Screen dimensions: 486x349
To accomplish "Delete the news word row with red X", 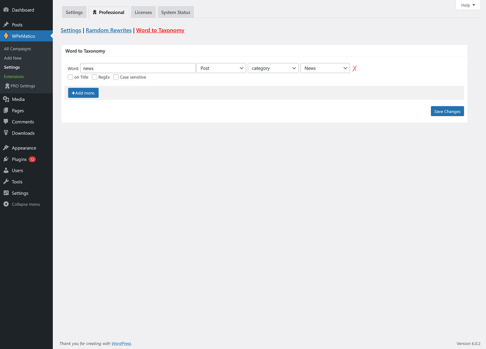I will 354,68.
